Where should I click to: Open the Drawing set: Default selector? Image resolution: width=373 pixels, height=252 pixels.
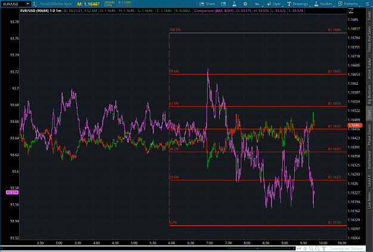346,248
